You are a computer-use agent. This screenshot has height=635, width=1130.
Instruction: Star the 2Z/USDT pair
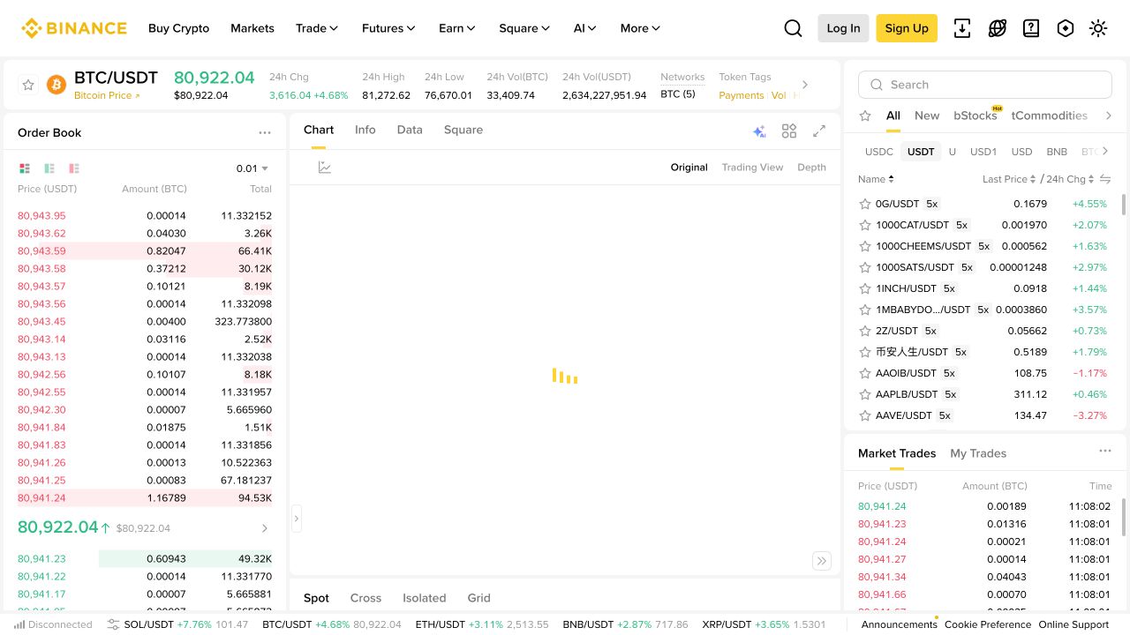(865, 331)
